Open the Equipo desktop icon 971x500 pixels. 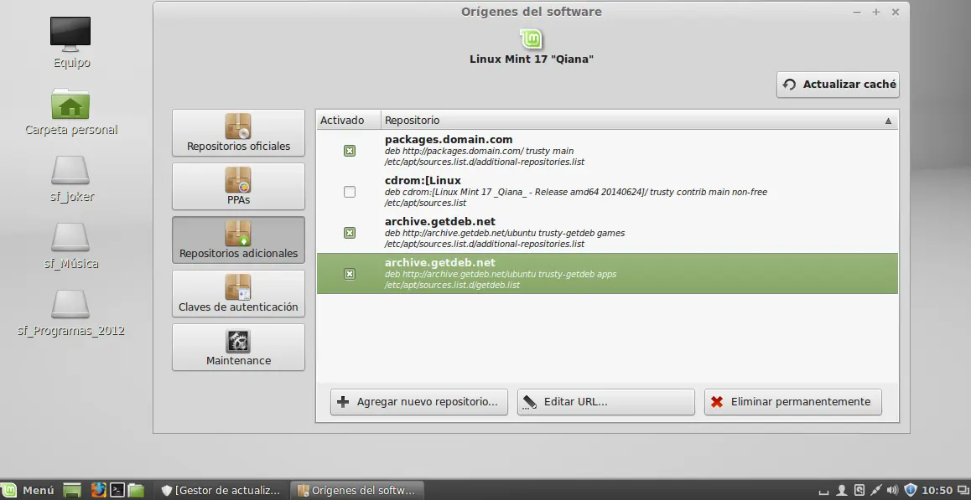pyautogui.click(x=70, y=42)
